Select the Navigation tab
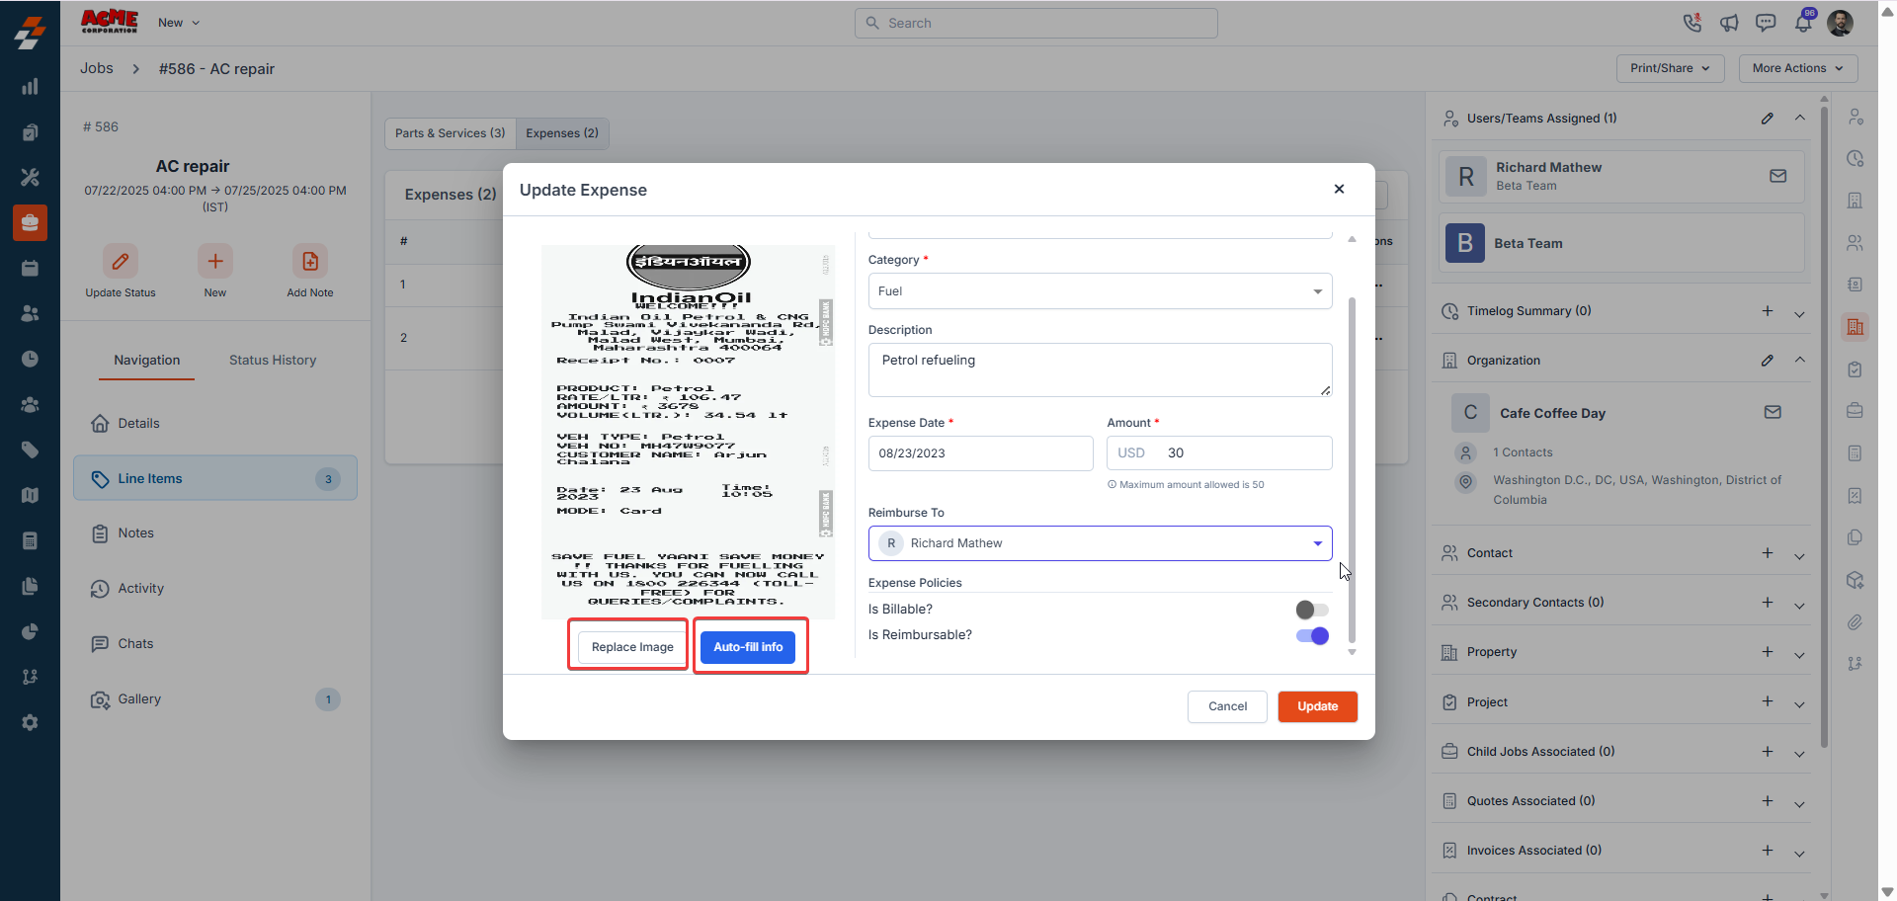Screen dimensions: 1897x901 [146, 361]
